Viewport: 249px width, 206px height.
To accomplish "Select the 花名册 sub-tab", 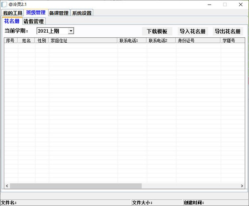I will click(12, 21).
